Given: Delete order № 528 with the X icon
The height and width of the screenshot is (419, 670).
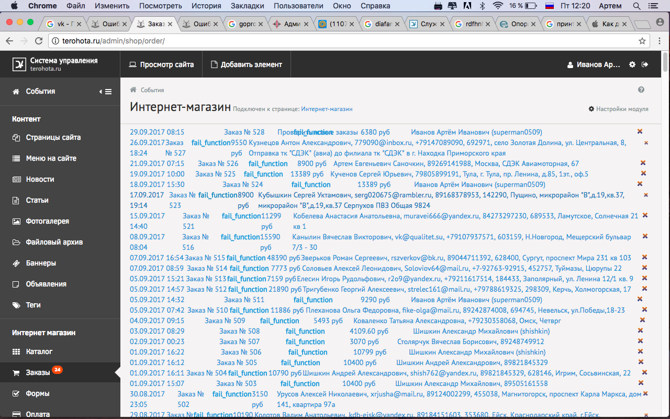Looking at the screenshot, I should [x=640, y=131].
